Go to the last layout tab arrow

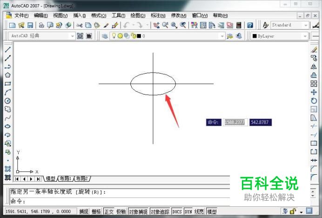pos(38,179)
